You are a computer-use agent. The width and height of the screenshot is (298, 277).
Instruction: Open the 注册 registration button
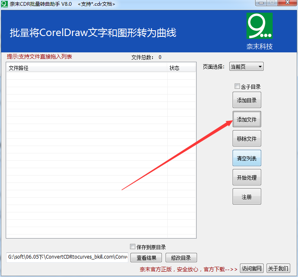click(246, 196)
